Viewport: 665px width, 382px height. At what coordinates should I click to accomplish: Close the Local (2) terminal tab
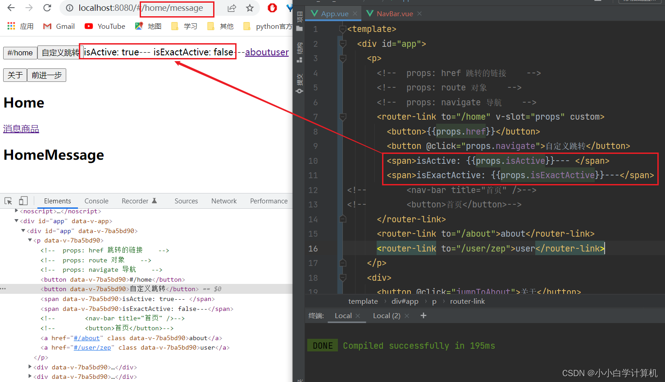407,316
